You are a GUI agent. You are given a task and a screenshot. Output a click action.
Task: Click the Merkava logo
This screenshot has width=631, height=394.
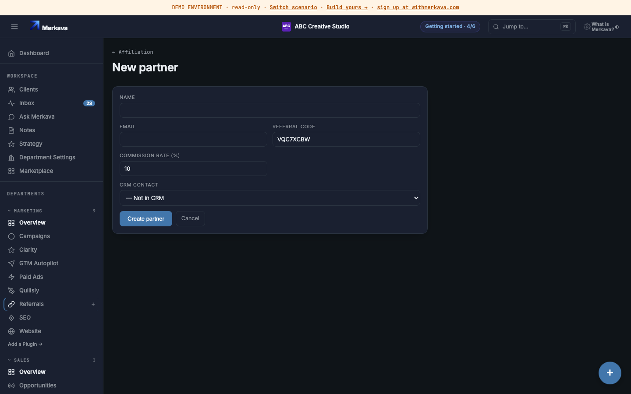49,26
